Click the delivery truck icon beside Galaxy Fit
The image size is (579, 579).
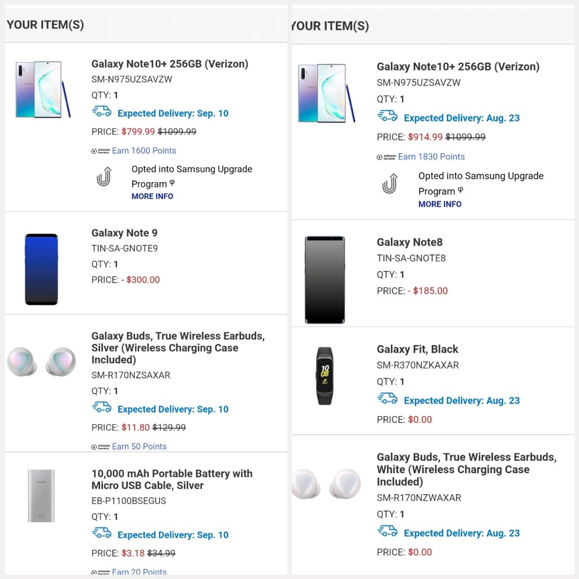click(x=387, y=399)
